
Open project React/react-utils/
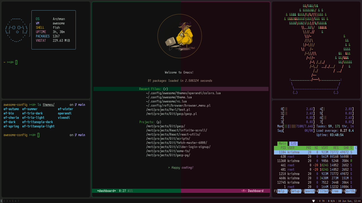pos(173,134)
